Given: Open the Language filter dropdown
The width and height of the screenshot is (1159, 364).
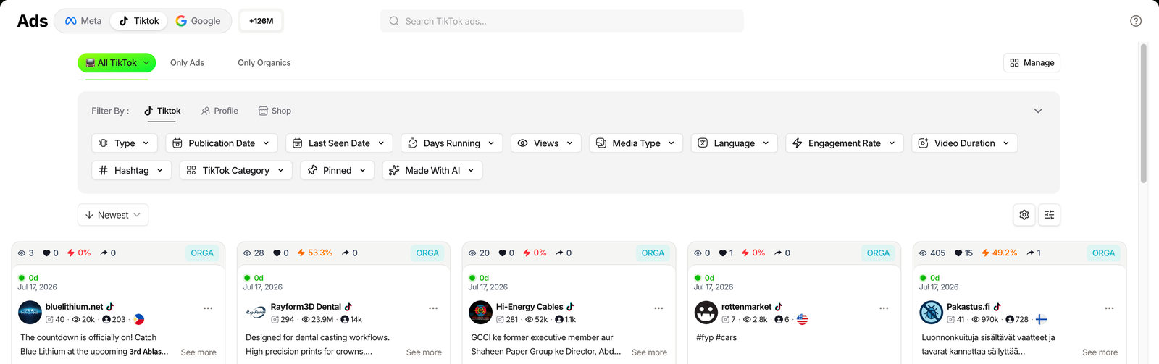Looking at the screenshot, I should tap(735, 143).
